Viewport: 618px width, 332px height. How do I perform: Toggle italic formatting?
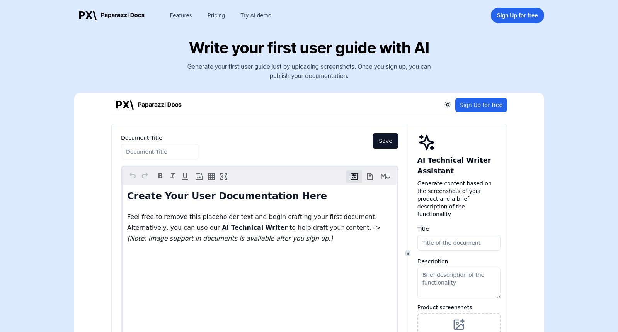pyautogui.click(x=172, y=176)
